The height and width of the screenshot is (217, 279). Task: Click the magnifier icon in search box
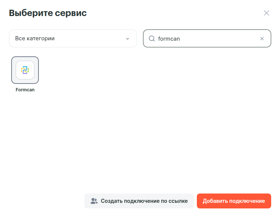coord(152,38)
